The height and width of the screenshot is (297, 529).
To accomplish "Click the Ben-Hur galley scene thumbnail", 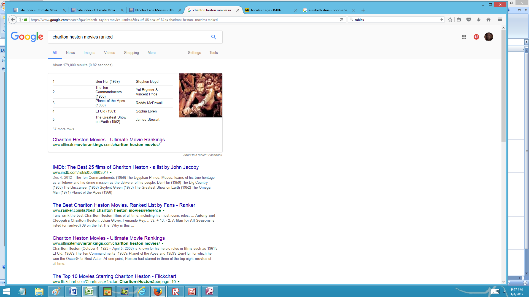I will [x=201, y=95].
